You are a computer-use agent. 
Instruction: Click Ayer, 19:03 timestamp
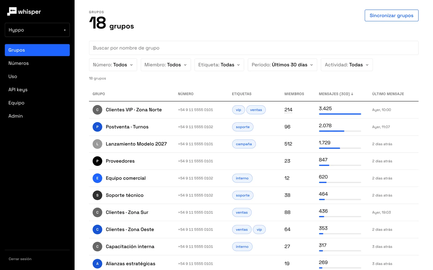pyautogui.click(x=381, y=212)
